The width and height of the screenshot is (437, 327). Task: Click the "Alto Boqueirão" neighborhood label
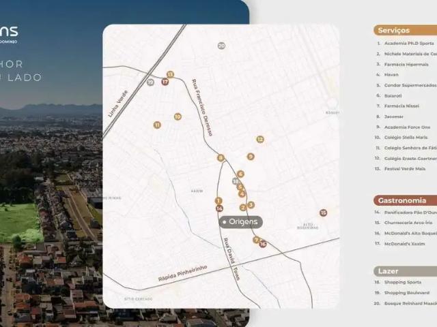coord(307,225)
